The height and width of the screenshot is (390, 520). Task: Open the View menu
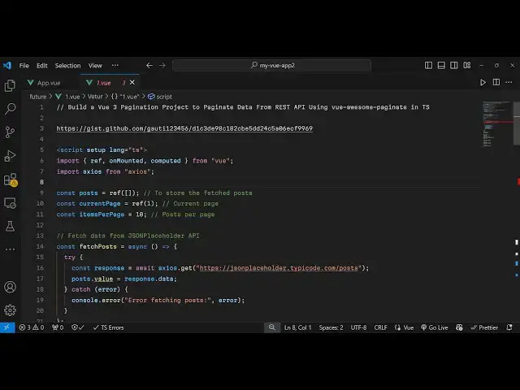click(95, 66)
